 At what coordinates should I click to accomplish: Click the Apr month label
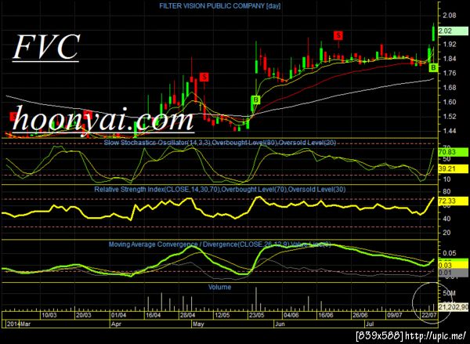tap(116, 324)
